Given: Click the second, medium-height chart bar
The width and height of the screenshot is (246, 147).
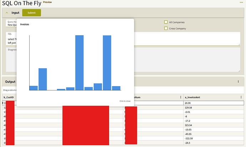Looking at the screenshot, I should [43, 79].
